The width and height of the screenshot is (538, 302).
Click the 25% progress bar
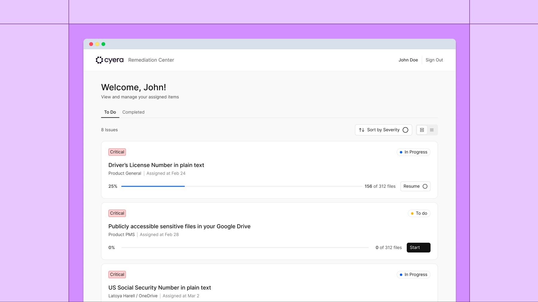[242, 186]
